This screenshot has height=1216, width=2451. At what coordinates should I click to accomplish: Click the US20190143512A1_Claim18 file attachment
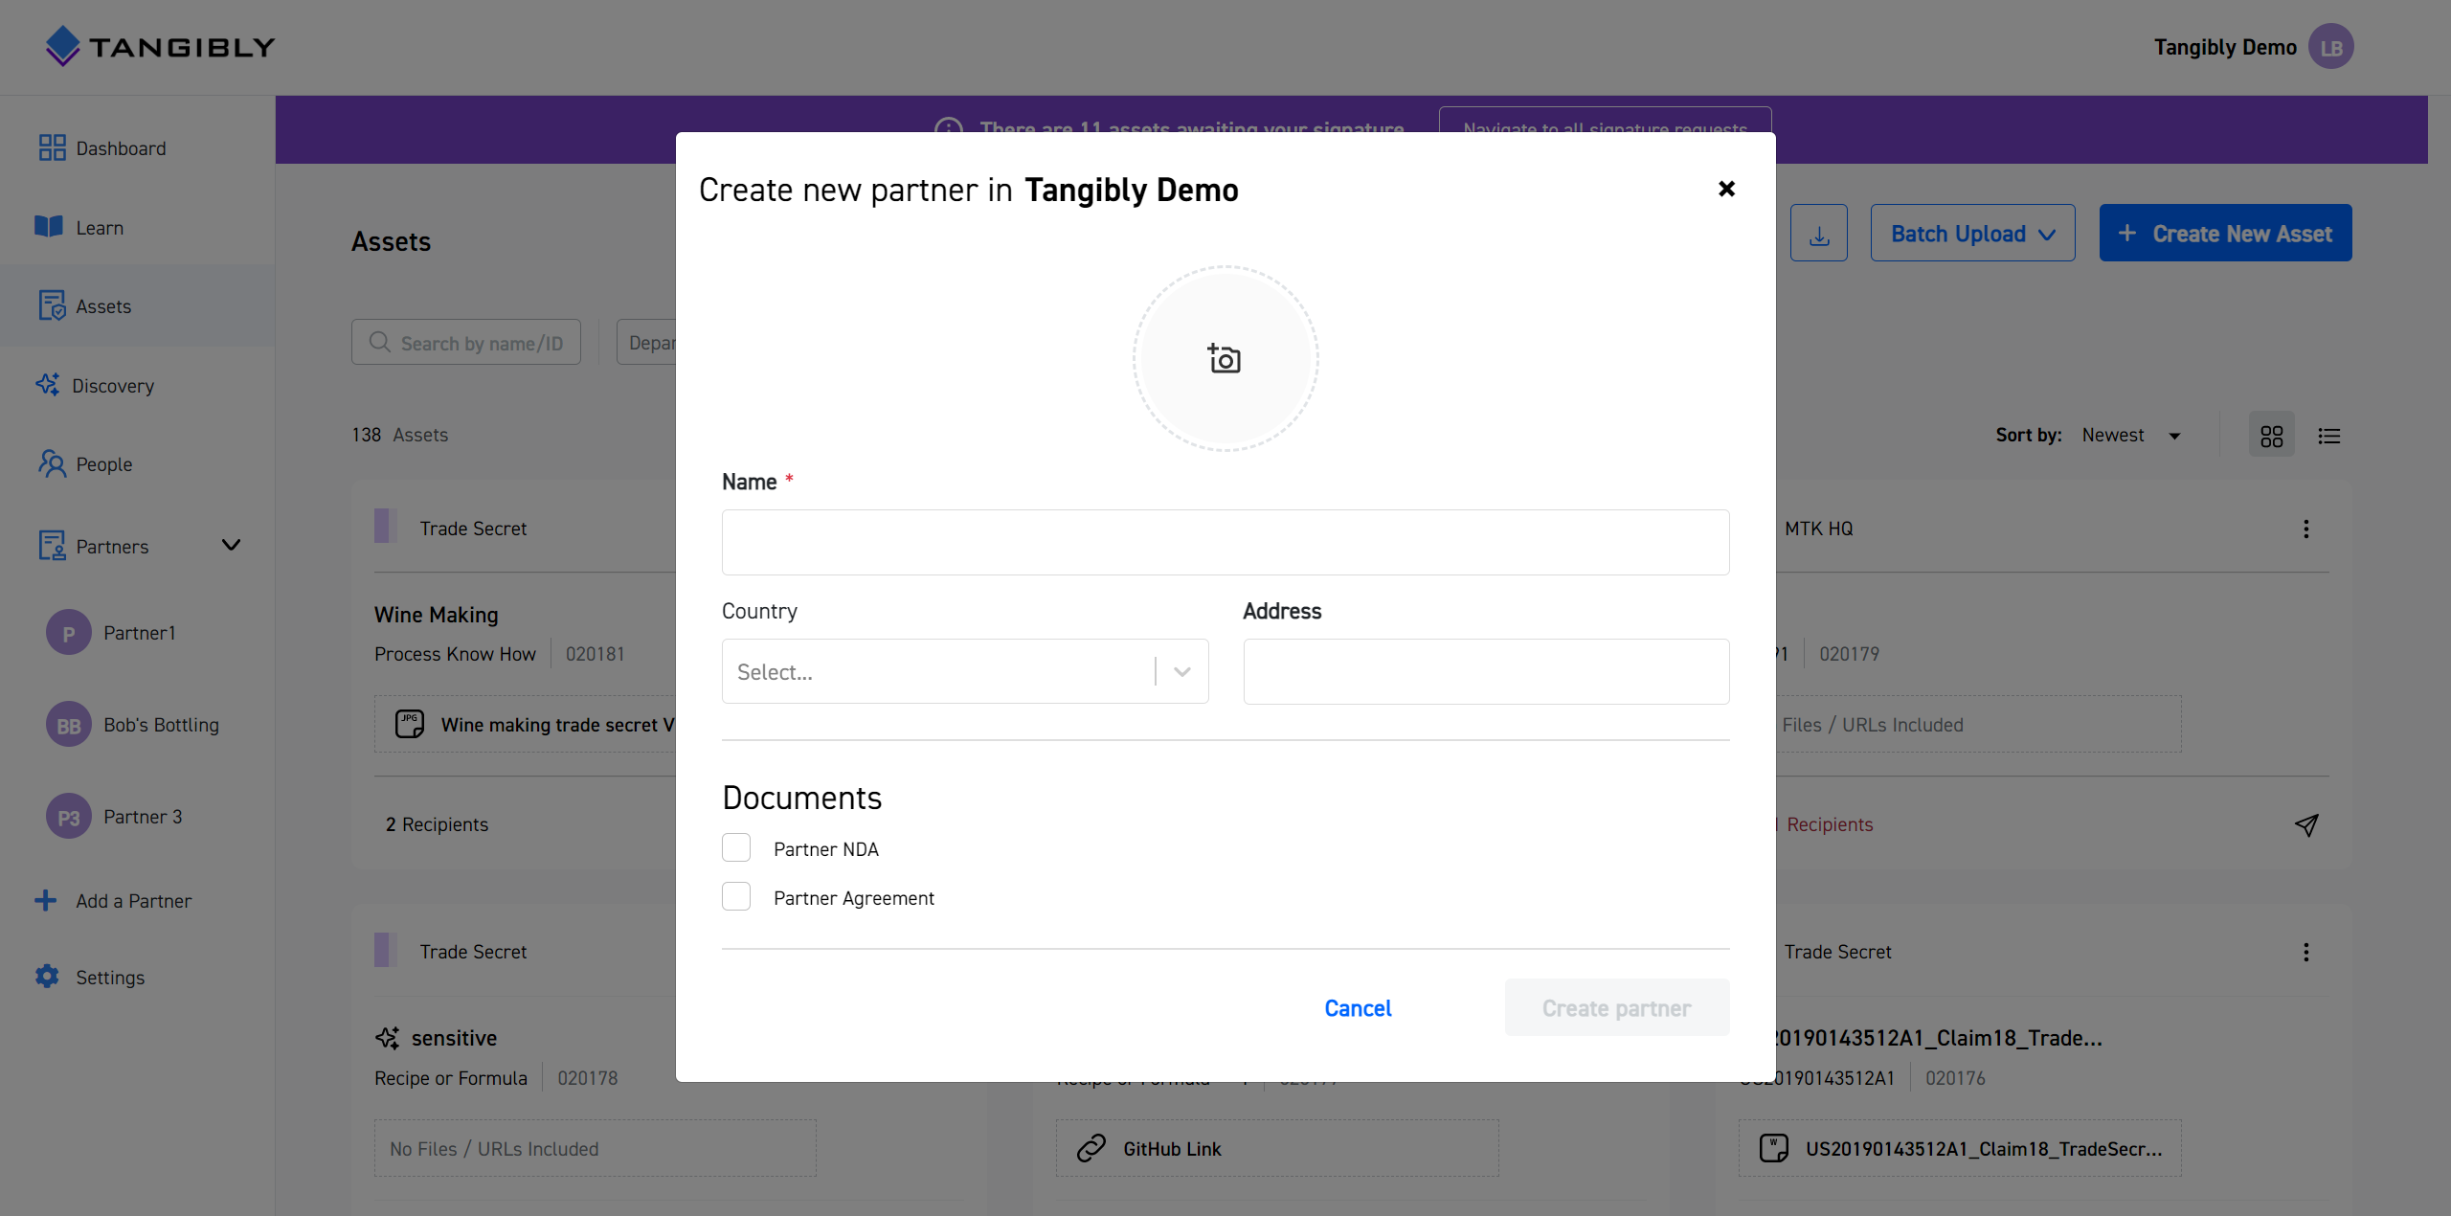click(1960, 1148)
